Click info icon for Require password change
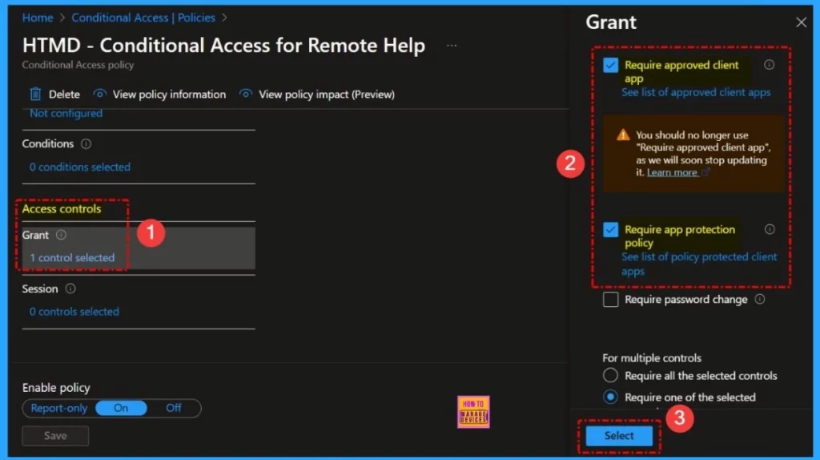The width and height of the screenshot is (820, 460). point(760,300)
